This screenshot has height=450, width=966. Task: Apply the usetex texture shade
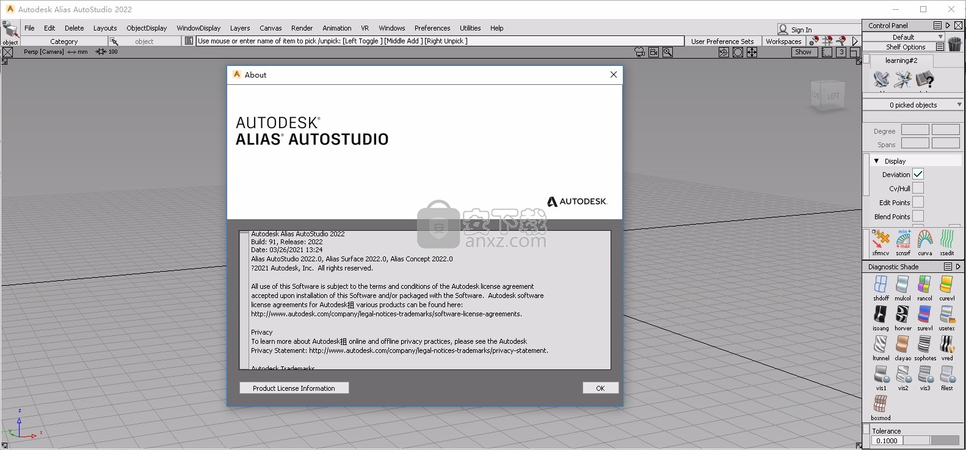tap(946, 314)
